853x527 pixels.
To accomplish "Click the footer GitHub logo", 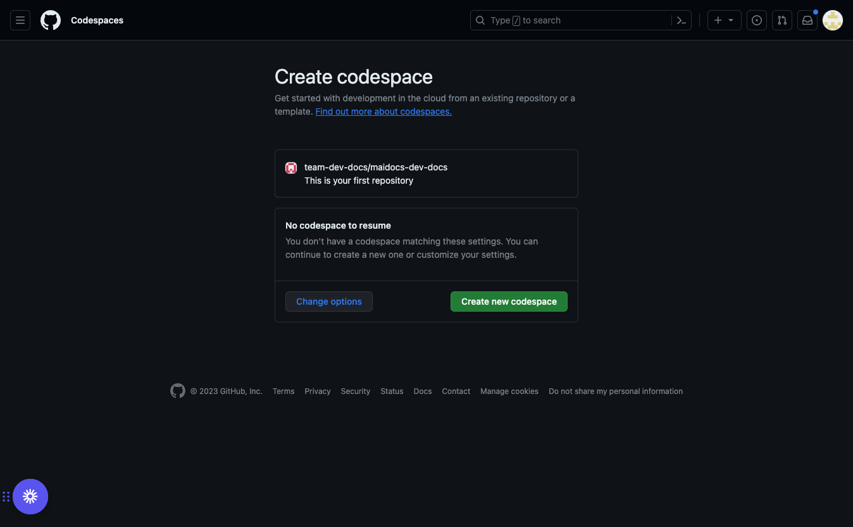I will pyautogui.click(x=178, y=391).
